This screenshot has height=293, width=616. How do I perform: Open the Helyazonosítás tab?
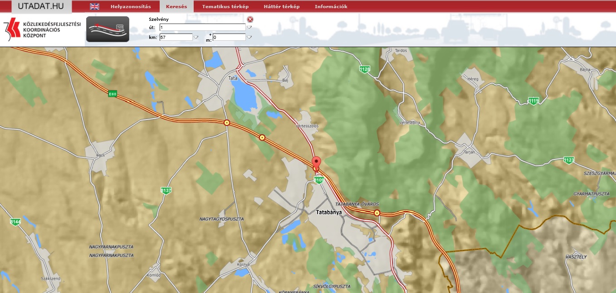pos(131,7)
